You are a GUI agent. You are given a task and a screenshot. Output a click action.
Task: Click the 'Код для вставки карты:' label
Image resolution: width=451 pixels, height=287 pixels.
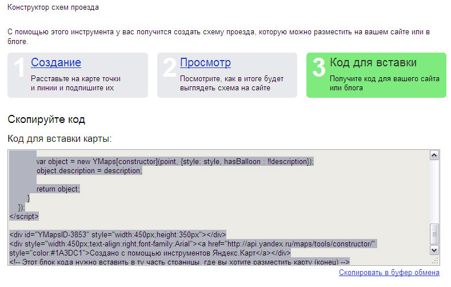[59, 138]
